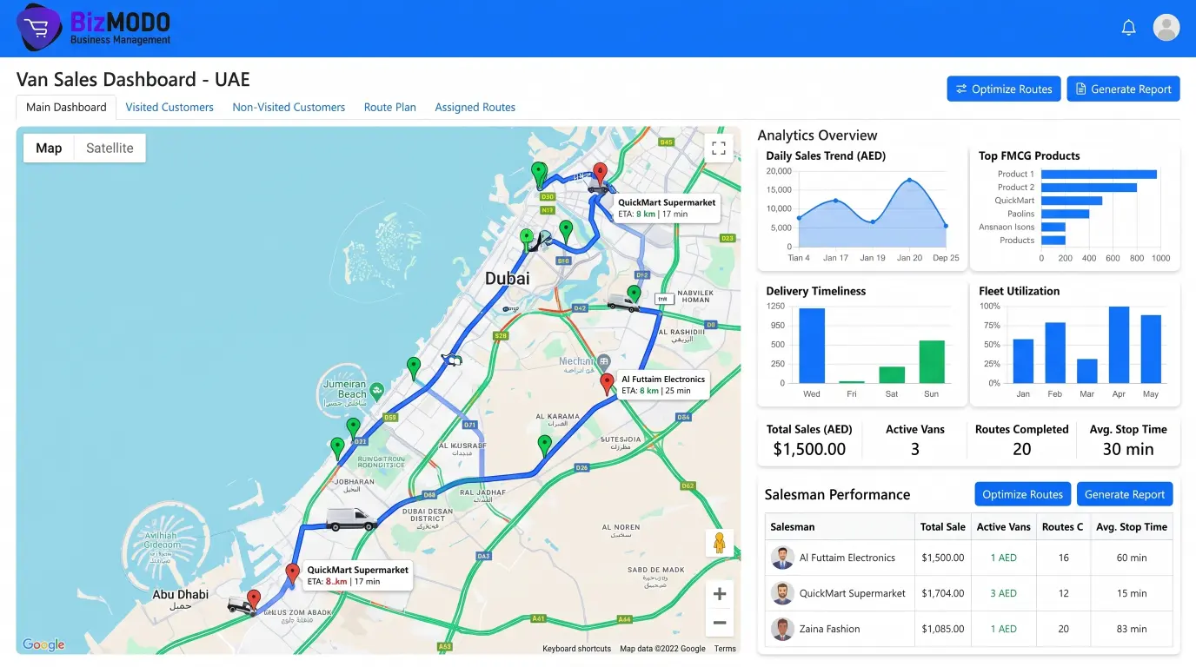
Task: Click the red pin beside Al Futtaim Electronics label
Action: pyautogui.click(x=608, y=384)
